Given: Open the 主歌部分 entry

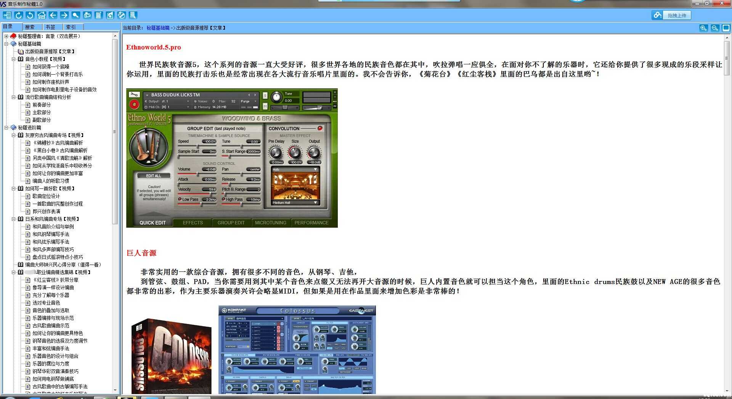Looking at the screenshot, I should tap(42, 112).
